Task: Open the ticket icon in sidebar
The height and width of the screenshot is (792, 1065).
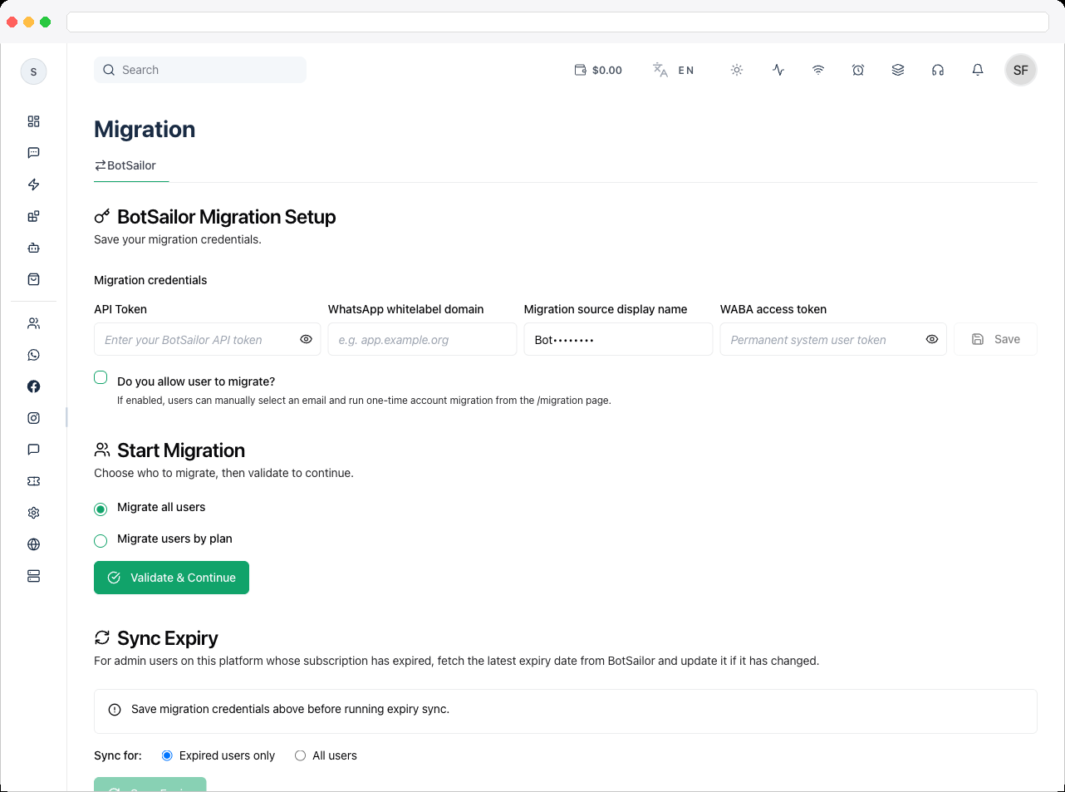Action: [33, 481]
